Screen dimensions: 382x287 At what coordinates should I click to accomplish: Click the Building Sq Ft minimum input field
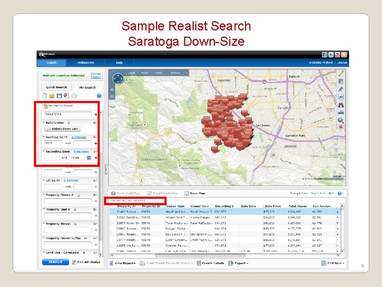coord(54,143)
